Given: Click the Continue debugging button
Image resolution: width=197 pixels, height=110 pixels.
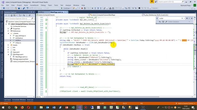Looking at the screenshot, I should [66, 8].
